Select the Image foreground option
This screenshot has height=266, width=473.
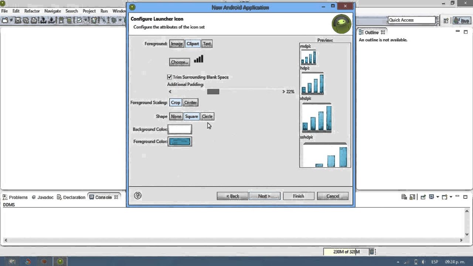click(x=177, y=44)
